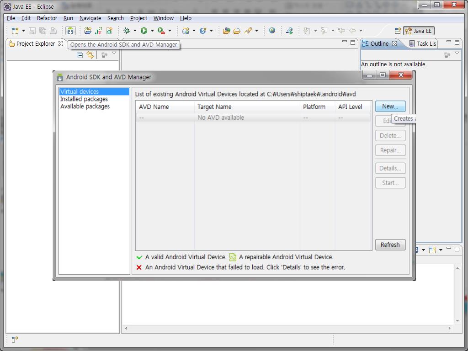Click the Previous Annotation icon
The image size is (468, 351).
tap(324, 31)
